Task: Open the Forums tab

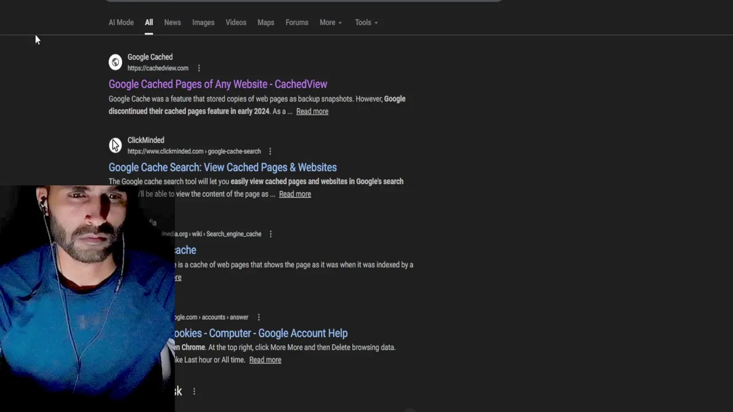Action: click(297, 22)
